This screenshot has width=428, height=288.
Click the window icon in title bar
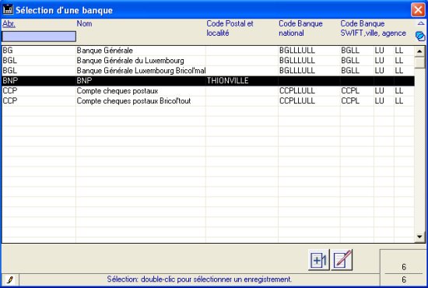pyautogui.click(x=8, y=9)
